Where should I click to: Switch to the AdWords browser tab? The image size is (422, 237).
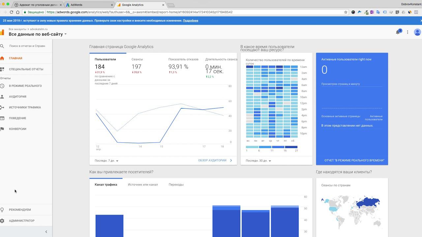[89, 5]
